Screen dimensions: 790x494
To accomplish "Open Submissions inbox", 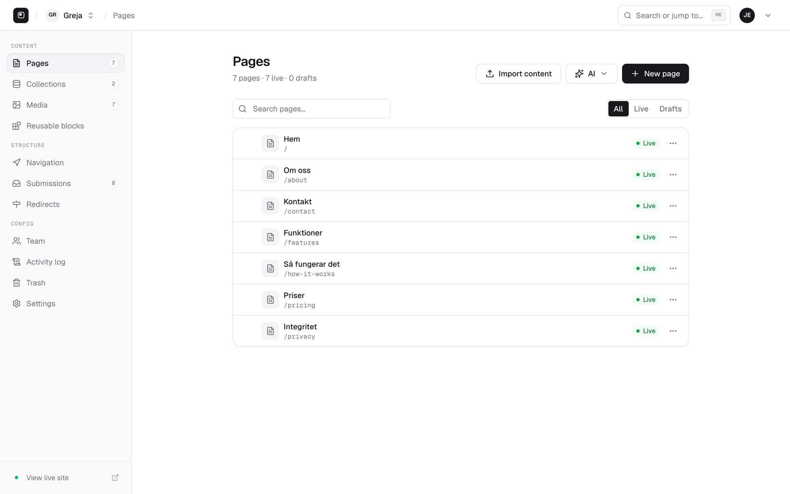I will (x=66, y=183).
